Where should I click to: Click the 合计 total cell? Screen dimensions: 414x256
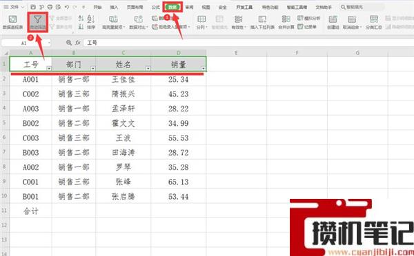pyautogui.click(x=30, y=211)
